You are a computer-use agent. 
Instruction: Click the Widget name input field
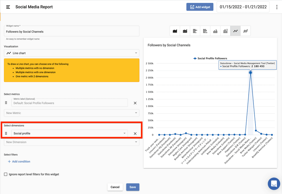(72, 32)
